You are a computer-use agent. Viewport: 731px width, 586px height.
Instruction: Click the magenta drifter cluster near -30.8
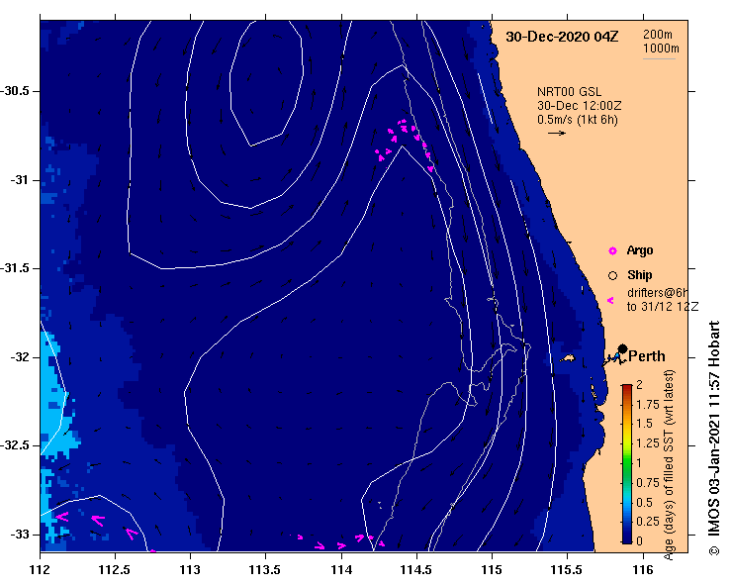pyautogui.click(x=405, y=144)
